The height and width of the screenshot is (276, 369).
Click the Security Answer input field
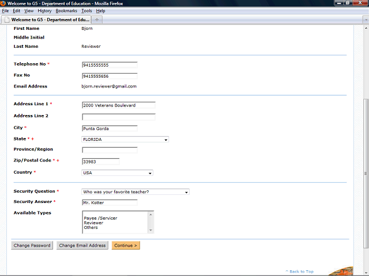tap(110, 202)
